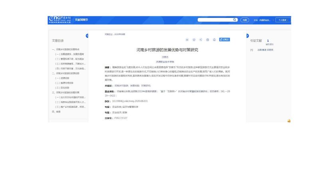The height and width of the screenshot is (185, 319).
Task: Click the 文献知网节 header tab
Action: pos(81,19)
